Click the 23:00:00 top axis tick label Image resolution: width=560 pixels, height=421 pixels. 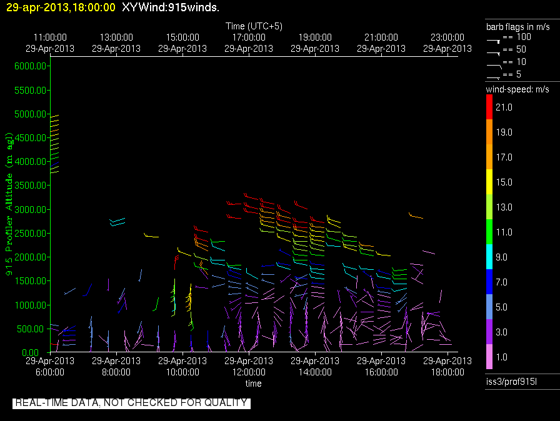pos(447,37)
